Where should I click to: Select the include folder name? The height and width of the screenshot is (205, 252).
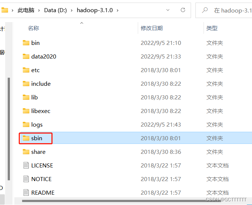tap(41, 84)
